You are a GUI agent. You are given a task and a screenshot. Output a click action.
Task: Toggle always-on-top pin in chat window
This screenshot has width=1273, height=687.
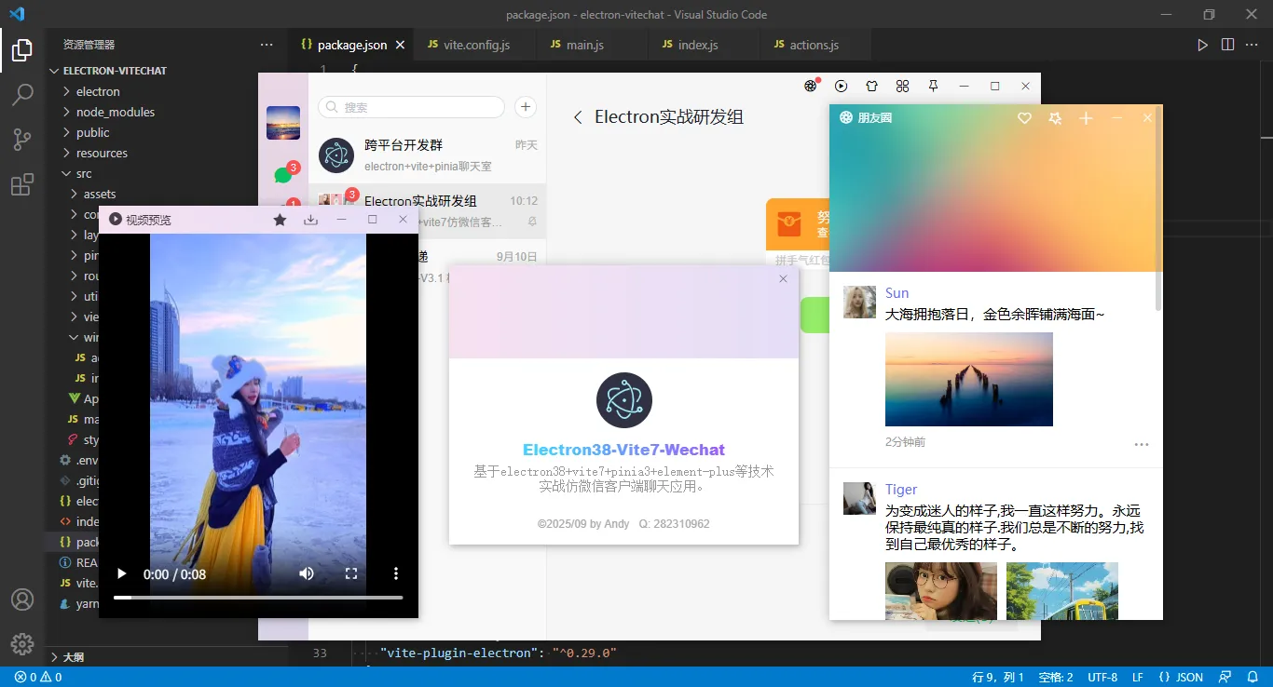933,86
